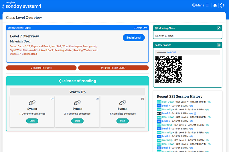The width and height of the screenshot is (229, 152).
Task: Open binoculars for Level 5 3:57PM session
Action: point(192,148)
